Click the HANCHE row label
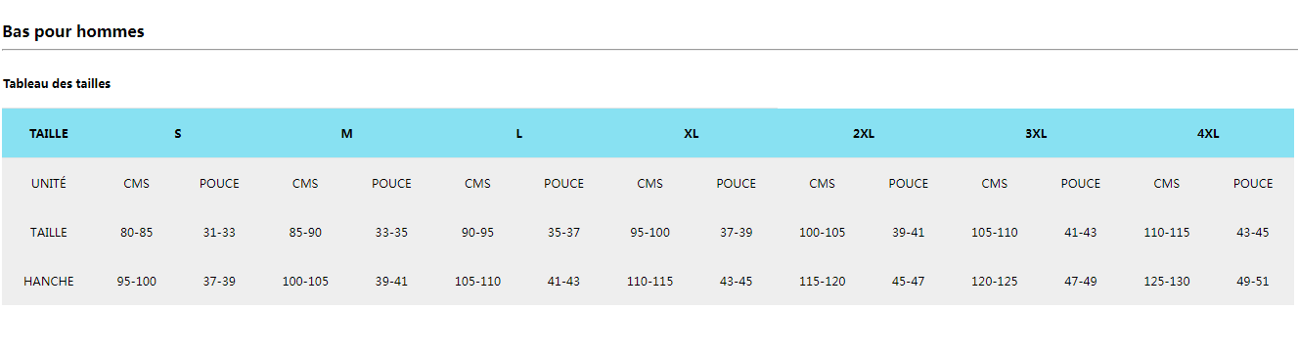The height and width of the screenshot is (354, 1298). coord(49,281)
